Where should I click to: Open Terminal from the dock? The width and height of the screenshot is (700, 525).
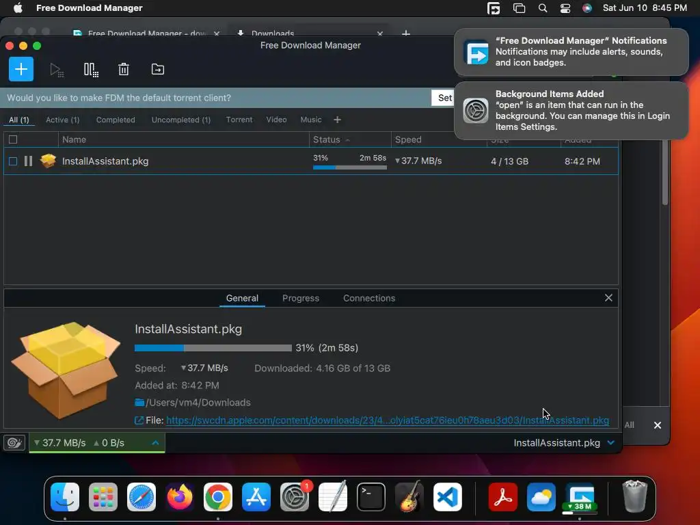[x=371, y=497]
